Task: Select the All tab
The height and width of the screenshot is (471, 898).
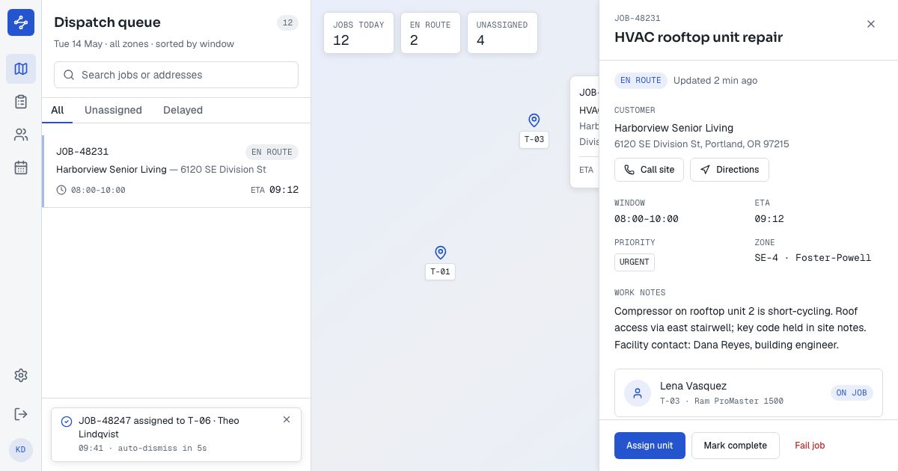Action: pos(58,110)
